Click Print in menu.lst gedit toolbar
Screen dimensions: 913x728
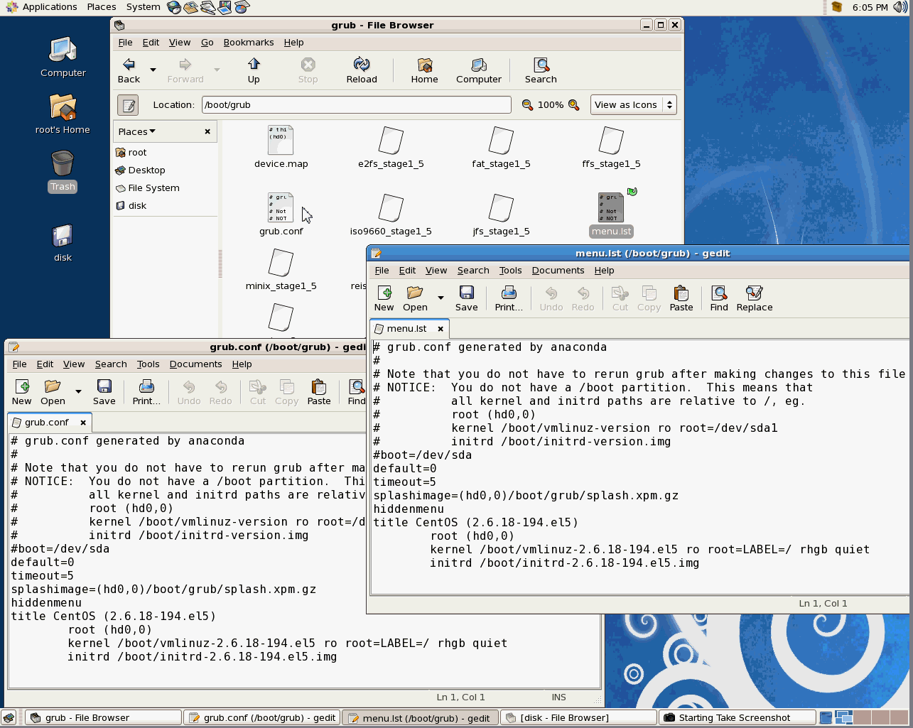coord(509,299)
